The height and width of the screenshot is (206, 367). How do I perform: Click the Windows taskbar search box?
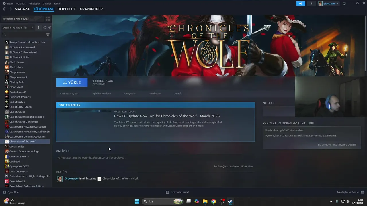point(163,201)
